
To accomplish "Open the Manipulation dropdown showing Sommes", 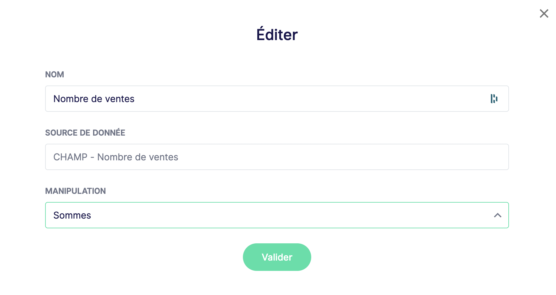I will pos(277,215).
